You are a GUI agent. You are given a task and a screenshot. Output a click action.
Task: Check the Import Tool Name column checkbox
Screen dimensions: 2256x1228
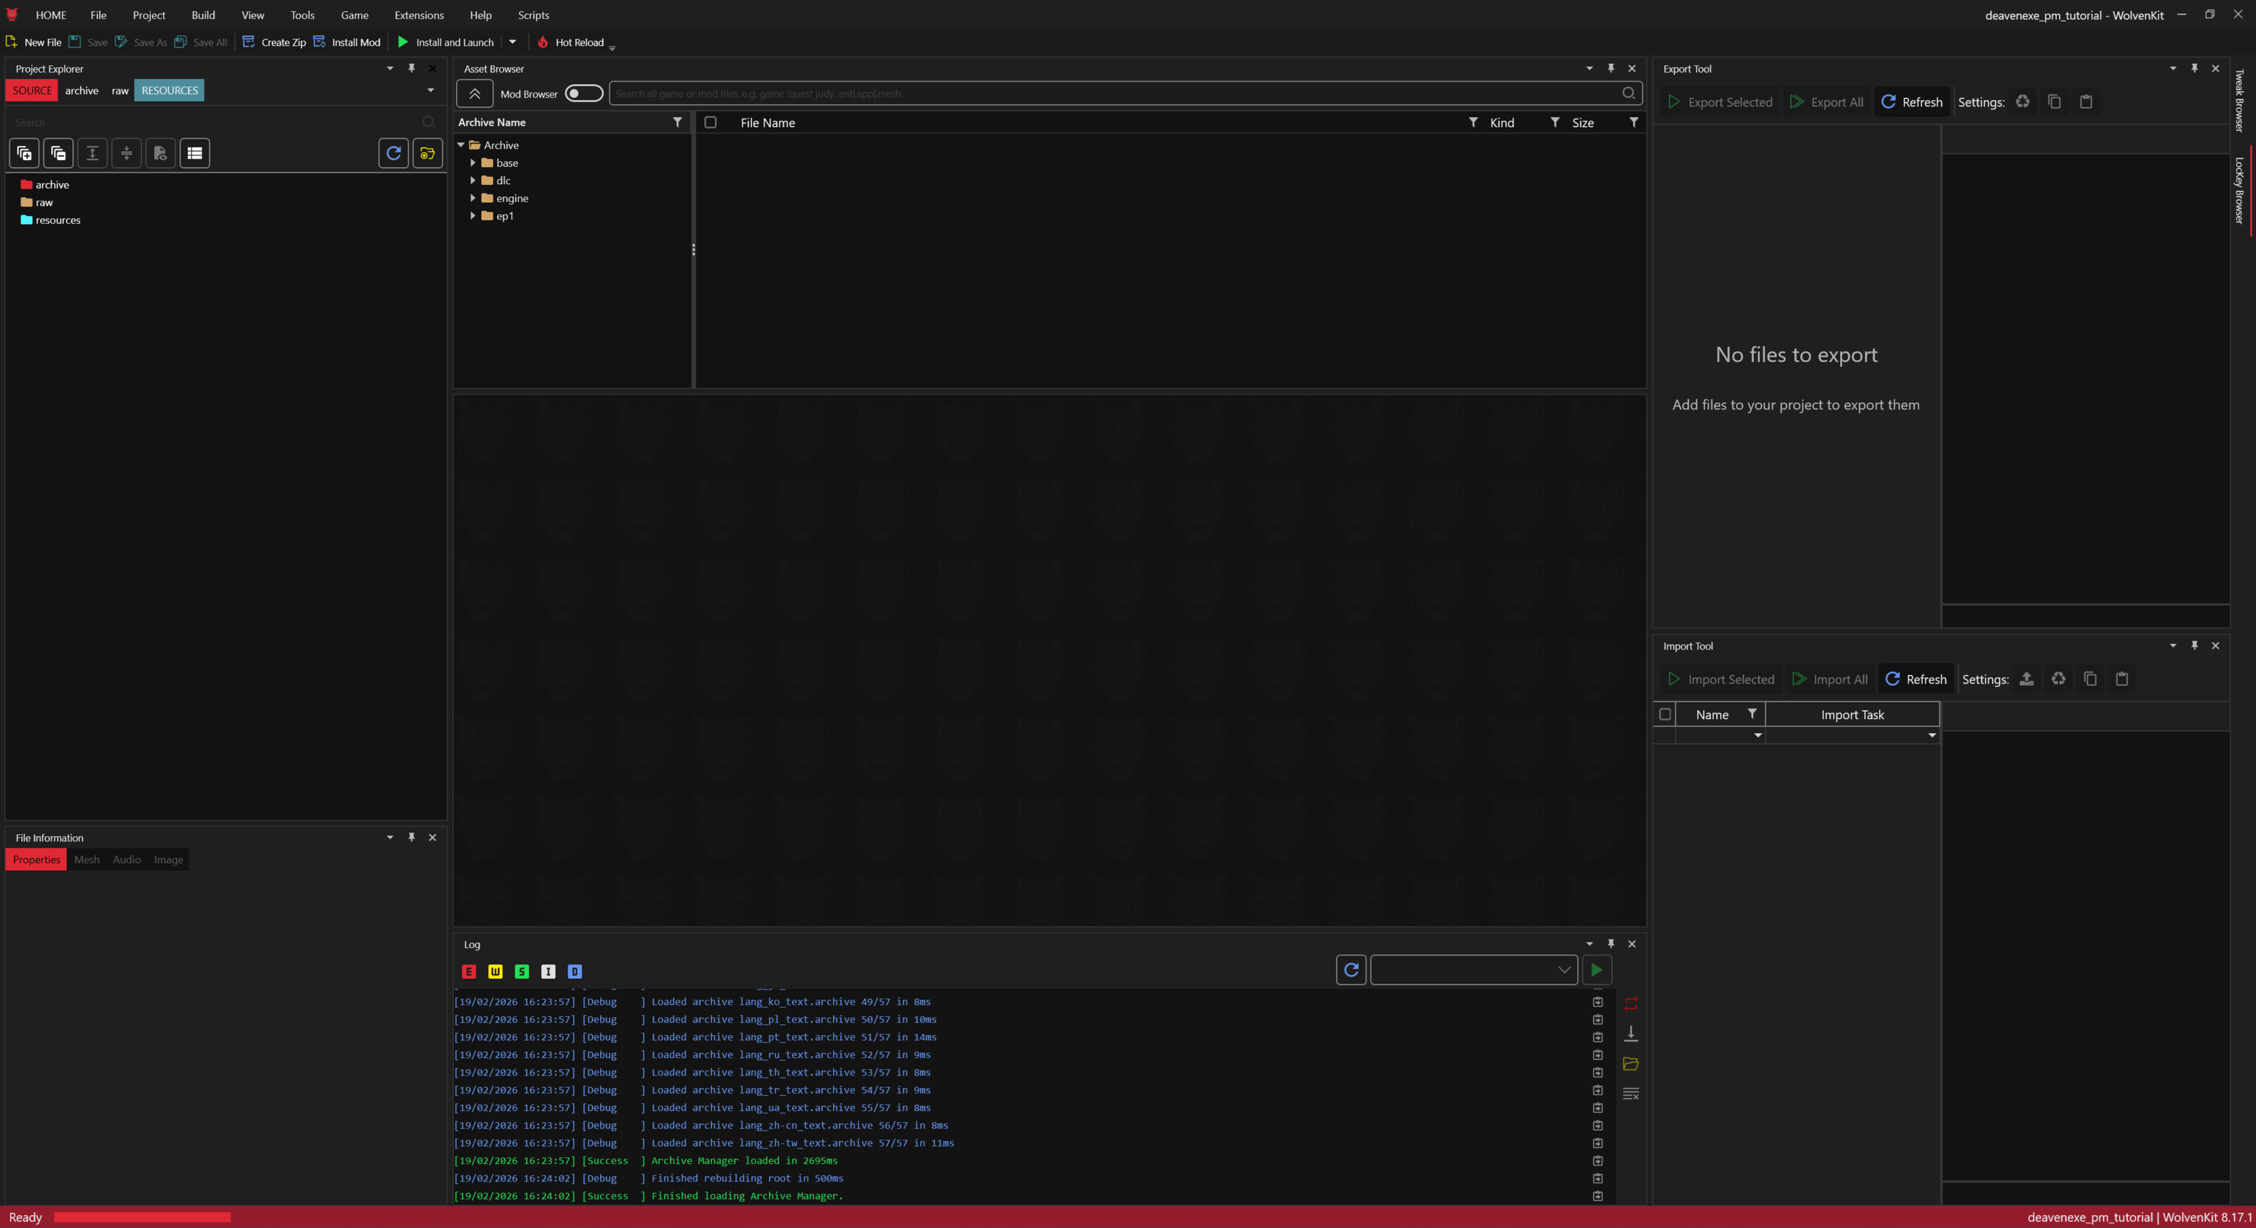pos(1665,715)
